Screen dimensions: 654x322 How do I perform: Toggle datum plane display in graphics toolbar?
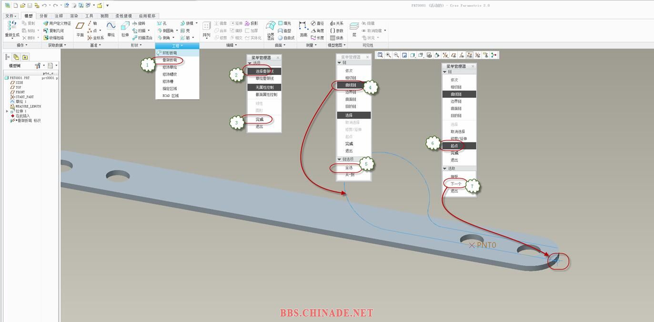pyautogui.click(x=453, y=55)
